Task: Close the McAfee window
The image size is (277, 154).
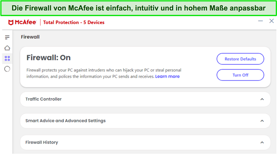Action: 271,21
